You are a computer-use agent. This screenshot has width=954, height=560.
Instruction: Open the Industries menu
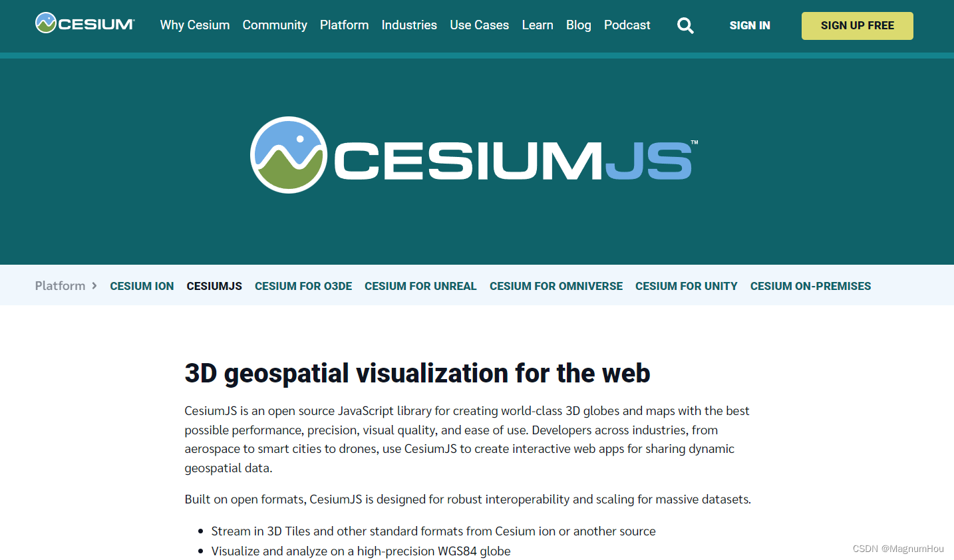click(409, 25)
